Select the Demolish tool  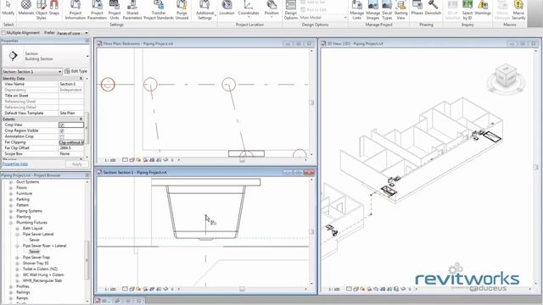tap(433, 8)
